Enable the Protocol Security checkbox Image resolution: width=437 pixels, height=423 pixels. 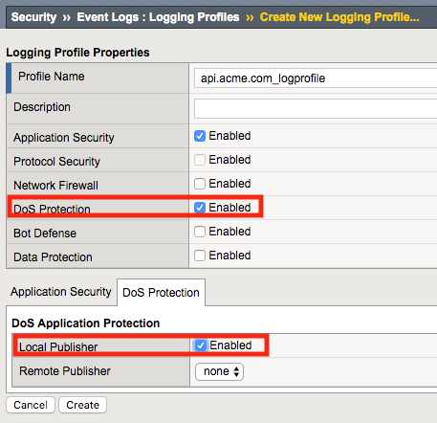click(200, 160)
